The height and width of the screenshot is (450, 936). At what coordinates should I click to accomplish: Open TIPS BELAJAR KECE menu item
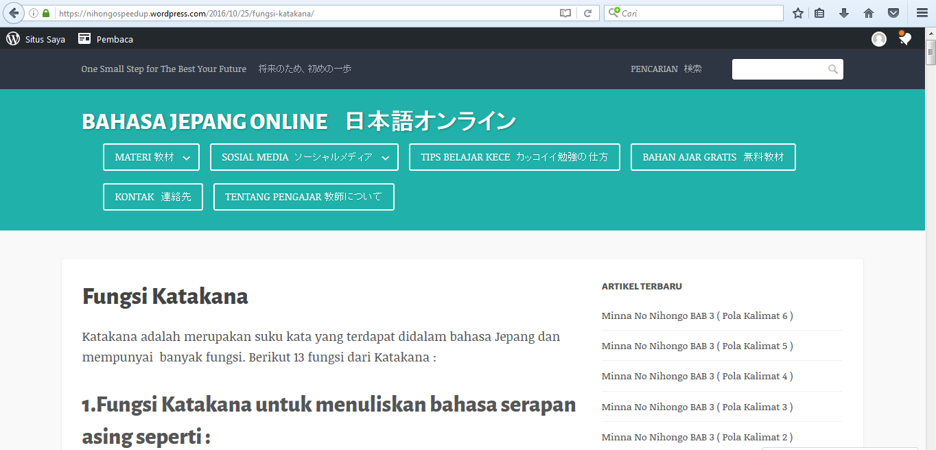[515, 157]
